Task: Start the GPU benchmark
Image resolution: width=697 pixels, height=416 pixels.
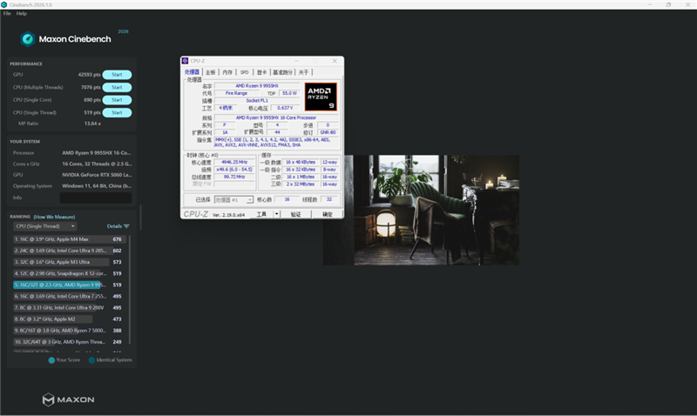Action: (117, 75)
